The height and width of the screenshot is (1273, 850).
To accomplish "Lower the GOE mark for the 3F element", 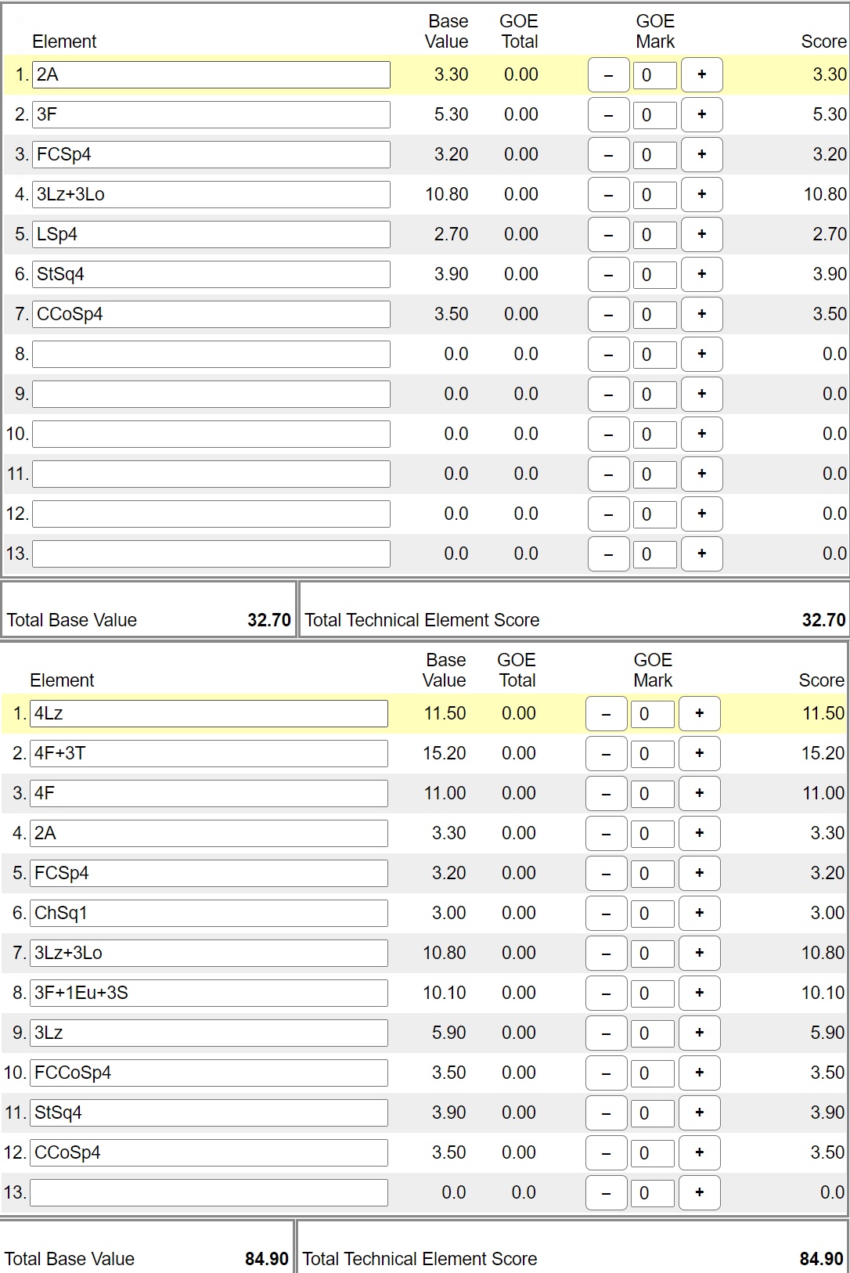I will pyautogui.click(x=608, y=114).
